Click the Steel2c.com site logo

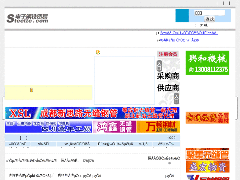click(x=27, y=18)
